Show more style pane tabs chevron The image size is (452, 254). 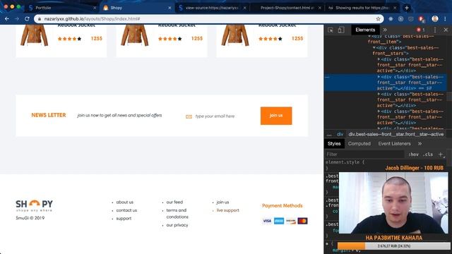(420, 144)
